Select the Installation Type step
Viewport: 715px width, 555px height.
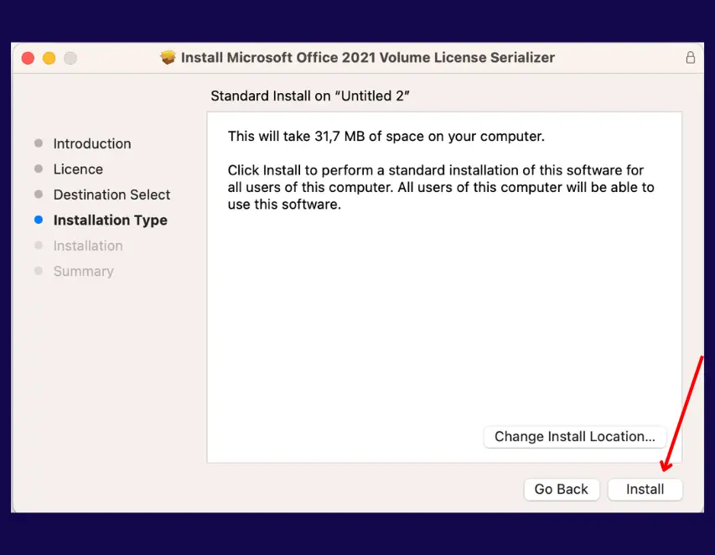coord(111,220)
